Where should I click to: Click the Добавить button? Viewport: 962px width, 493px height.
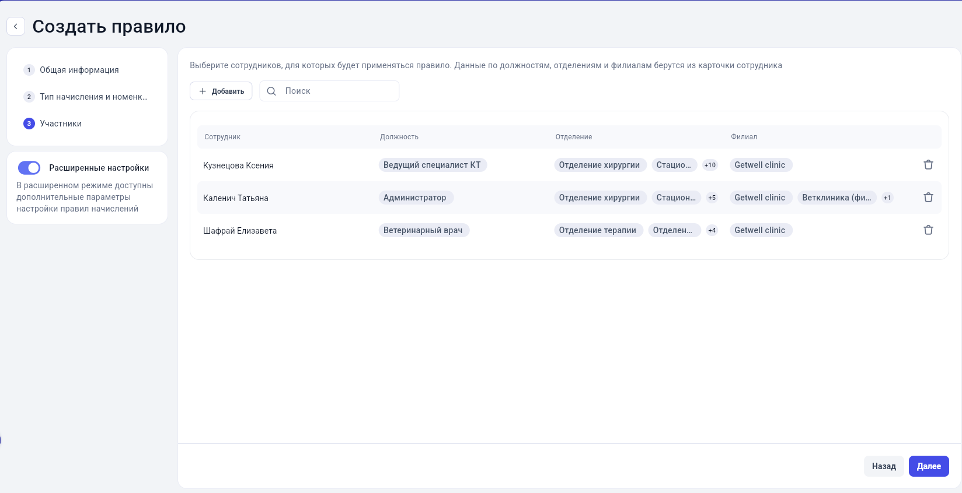tap(221, 91)
